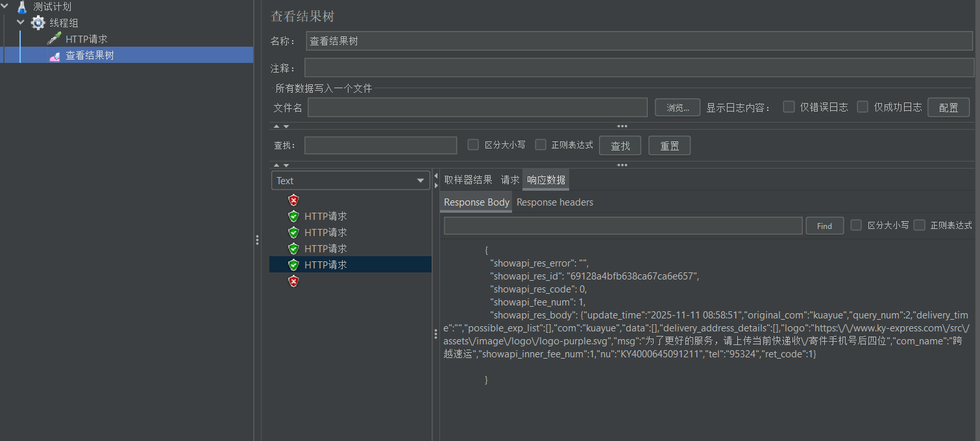
Task: Click the 名称 label
Action: coord(282,41)
